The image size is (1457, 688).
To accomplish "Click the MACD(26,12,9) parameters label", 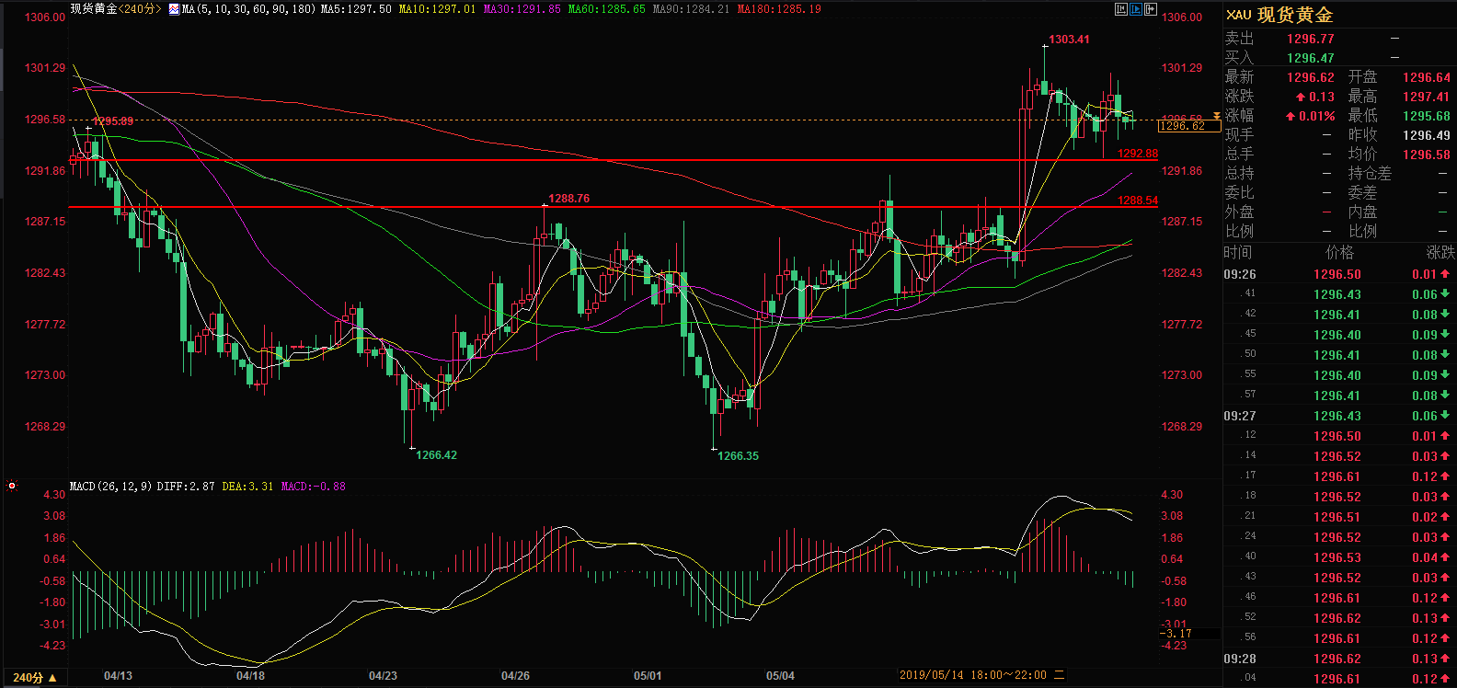I will (x=111, y=487).
